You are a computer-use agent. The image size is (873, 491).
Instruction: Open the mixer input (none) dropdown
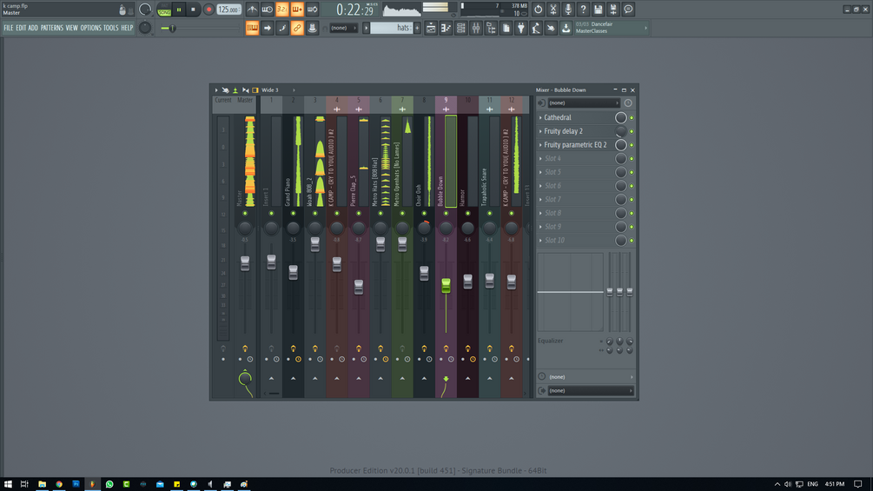tap(583, 103)
